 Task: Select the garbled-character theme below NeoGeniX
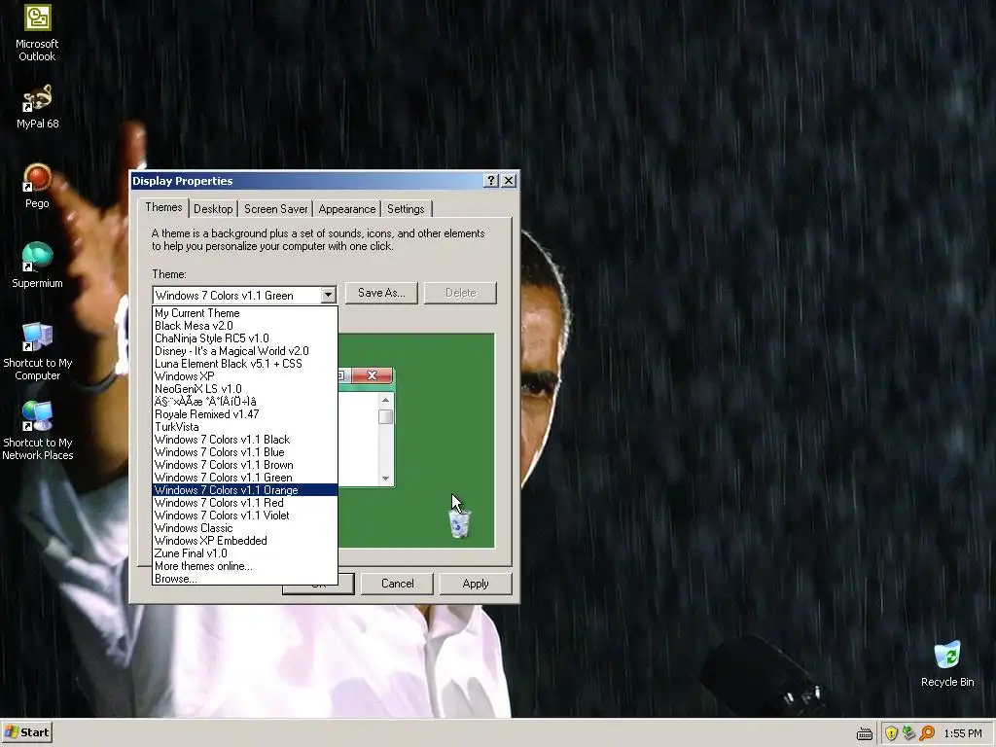click(x=244, y=402)
